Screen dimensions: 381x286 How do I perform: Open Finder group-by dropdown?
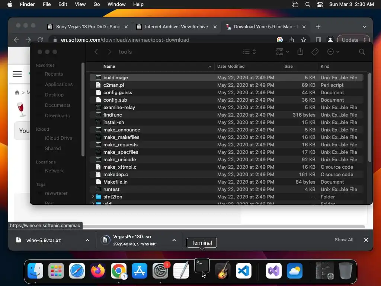pyautogui.click(x=283, y=52)
